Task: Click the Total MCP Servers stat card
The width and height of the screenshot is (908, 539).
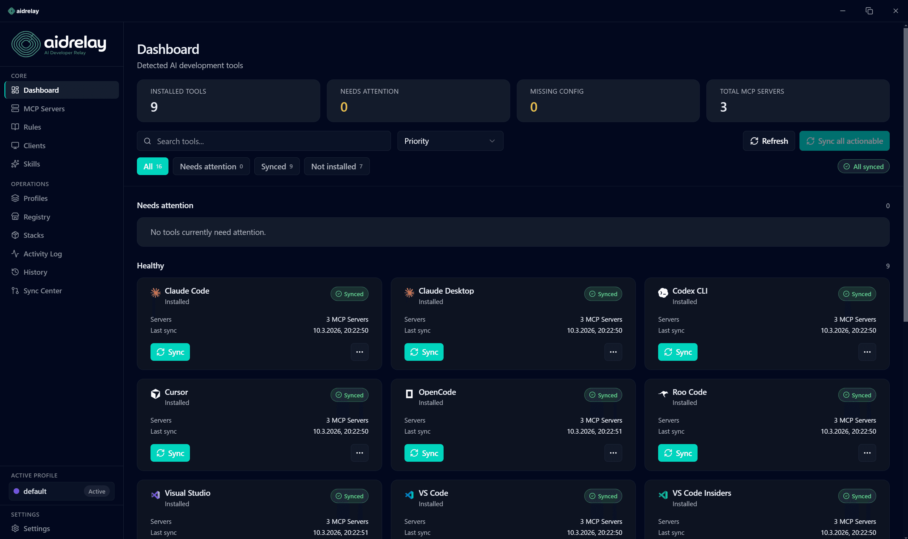Action: pos(798,101)
